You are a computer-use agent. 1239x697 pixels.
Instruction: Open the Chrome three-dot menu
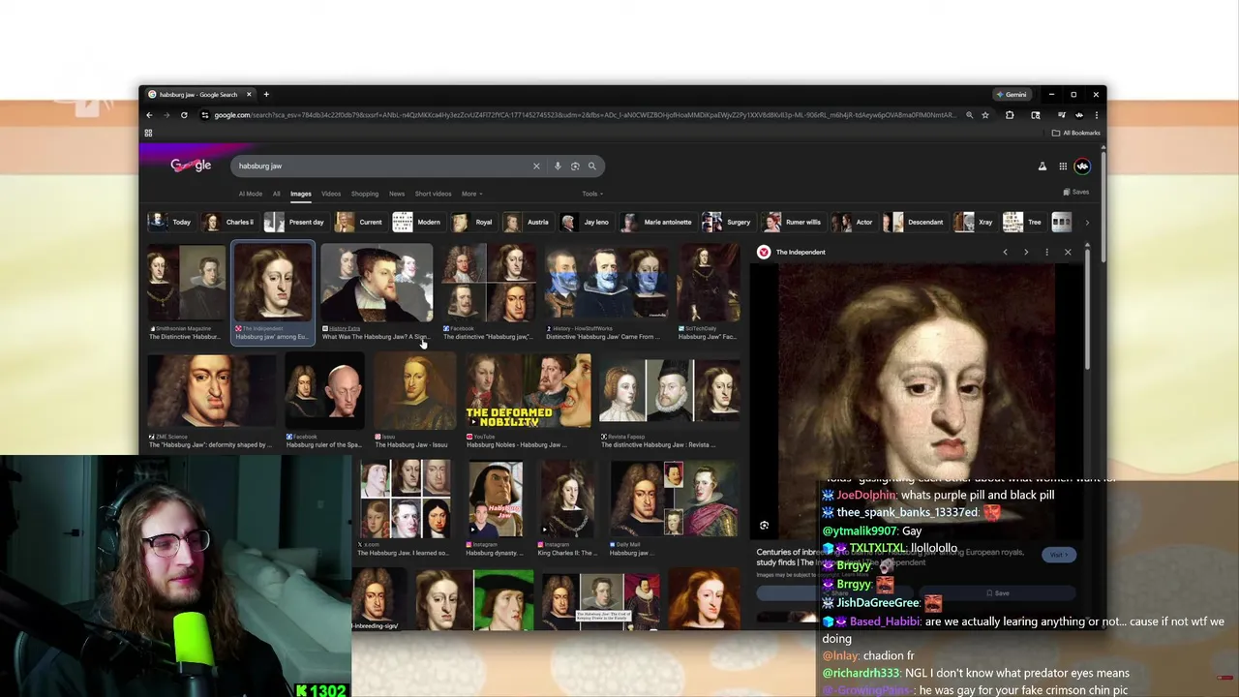tap(1097, 115)
